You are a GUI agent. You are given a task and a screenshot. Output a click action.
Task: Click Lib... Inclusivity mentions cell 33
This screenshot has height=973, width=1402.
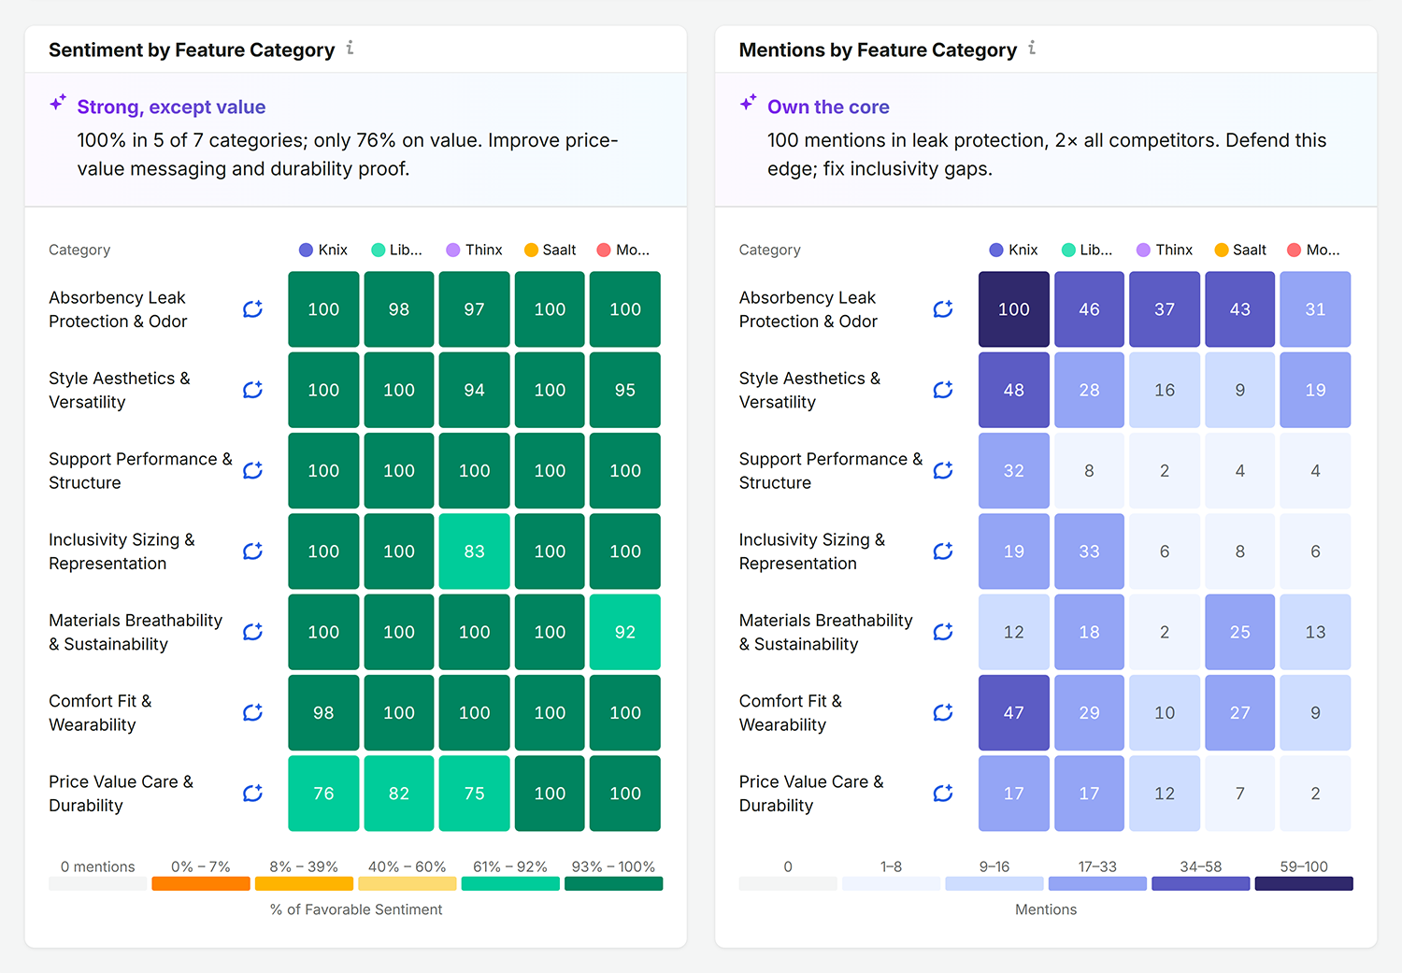coord(1090,551)
